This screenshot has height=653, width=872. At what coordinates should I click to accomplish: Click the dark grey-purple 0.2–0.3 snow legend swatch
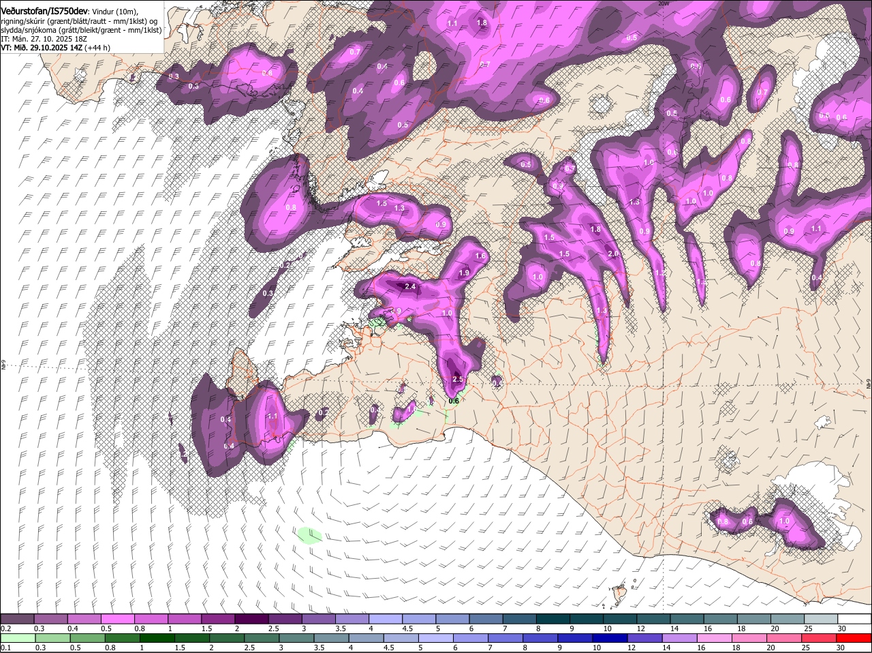[18, 619]
